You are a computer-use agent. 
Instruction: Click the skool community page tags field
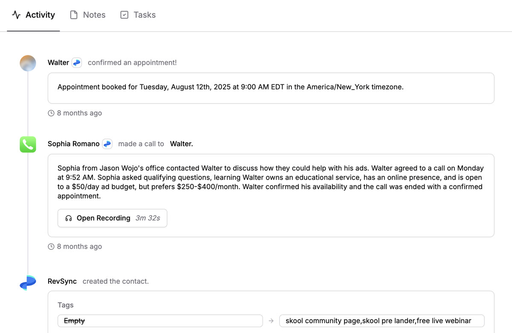381,321
